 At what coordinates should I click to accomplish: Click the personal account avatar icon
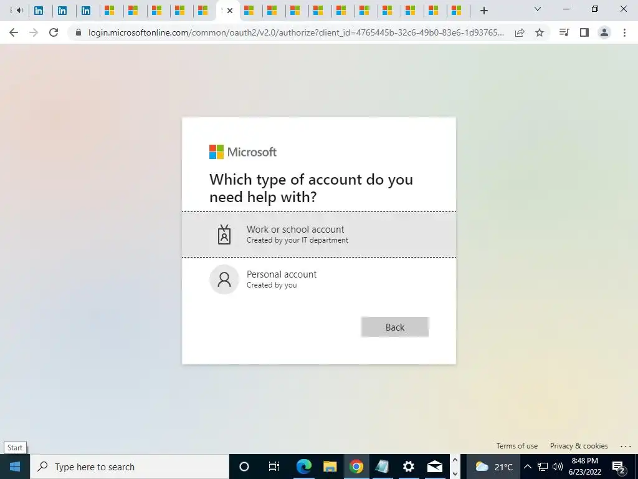tap(224, 279)
